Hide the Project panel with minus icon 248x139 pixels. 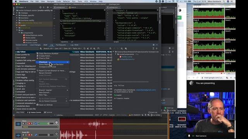[x=51, y=7]
